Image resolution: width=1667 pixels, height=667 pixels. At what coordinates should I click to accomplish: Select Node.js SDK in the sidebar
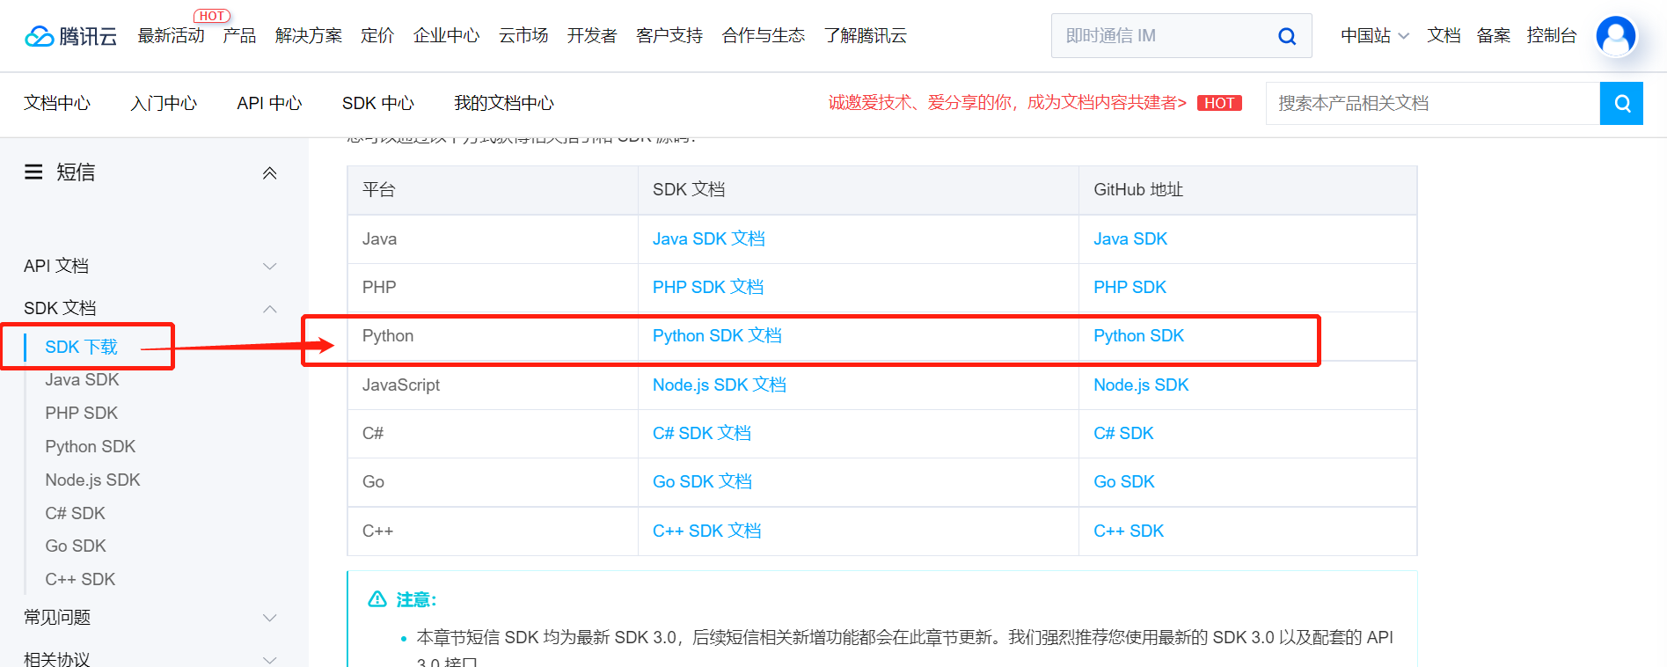tap(92, 480)
